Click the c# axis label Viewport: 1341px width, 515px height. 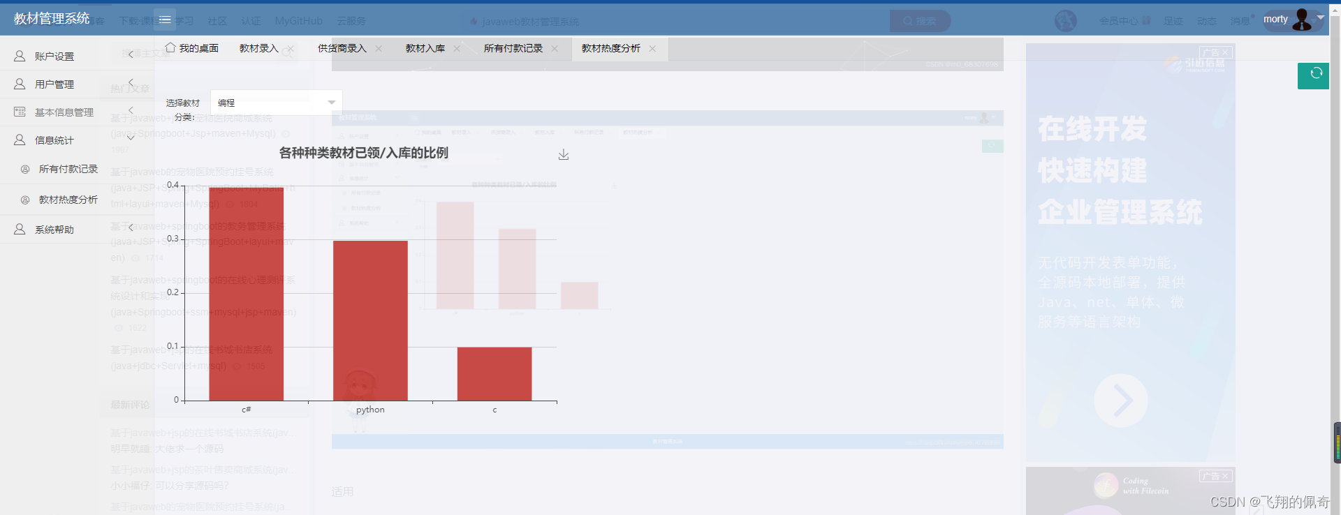point(247,410)
